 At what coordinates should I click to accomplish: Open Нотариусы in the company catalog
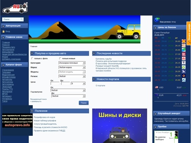coord(7,99)
